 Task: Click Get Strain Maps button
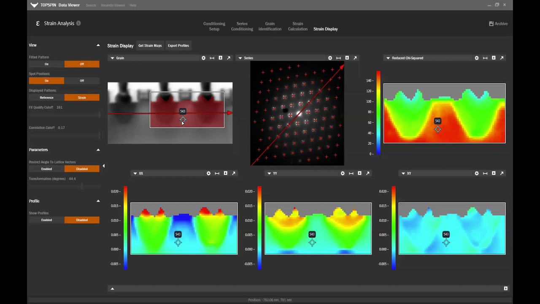[x=150, y=46]
